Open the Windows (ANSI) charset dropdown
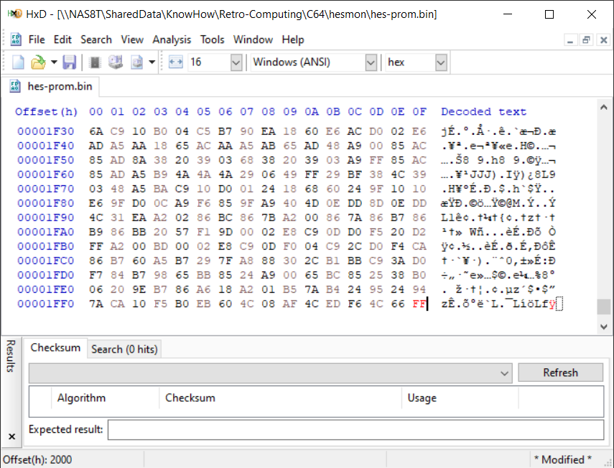Screen dimensions: 614x468 (x=371, y=62)
